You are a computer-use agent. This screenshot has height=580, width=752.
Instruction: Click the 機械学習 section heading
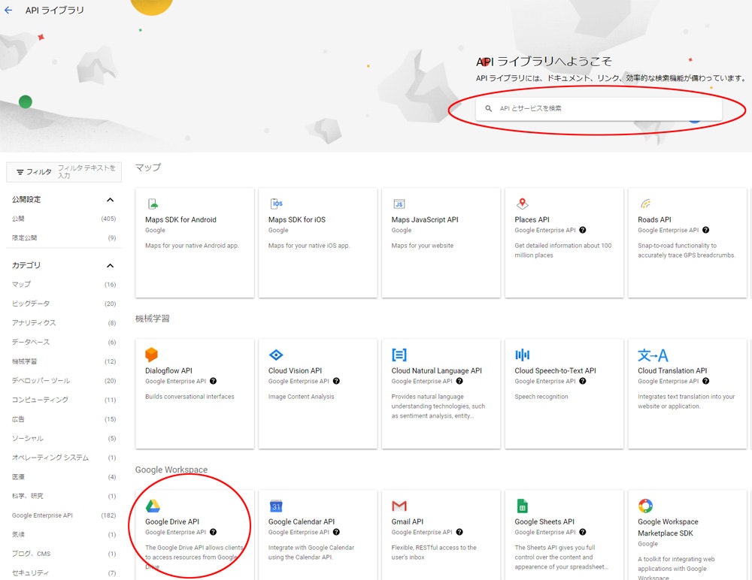click(x=152, y=319)
